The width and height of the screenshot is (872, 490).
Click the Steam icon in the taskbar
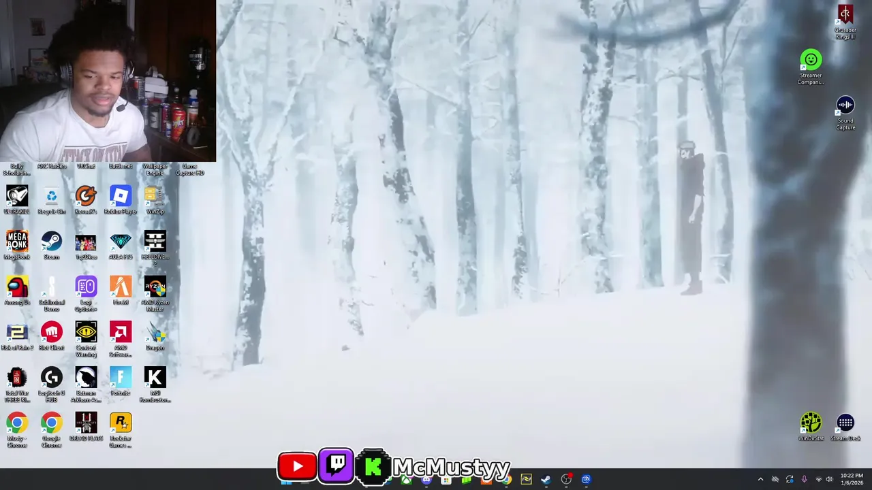point(546,479)
